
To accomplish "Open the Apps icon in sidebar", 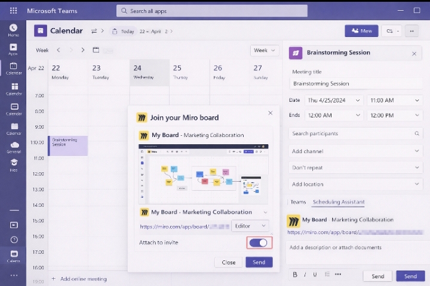I will point(13,49).
